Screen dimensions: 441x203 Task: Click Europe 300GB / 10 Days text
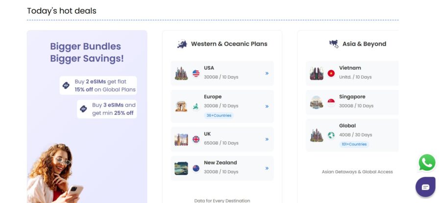click(x=221, y=106)
